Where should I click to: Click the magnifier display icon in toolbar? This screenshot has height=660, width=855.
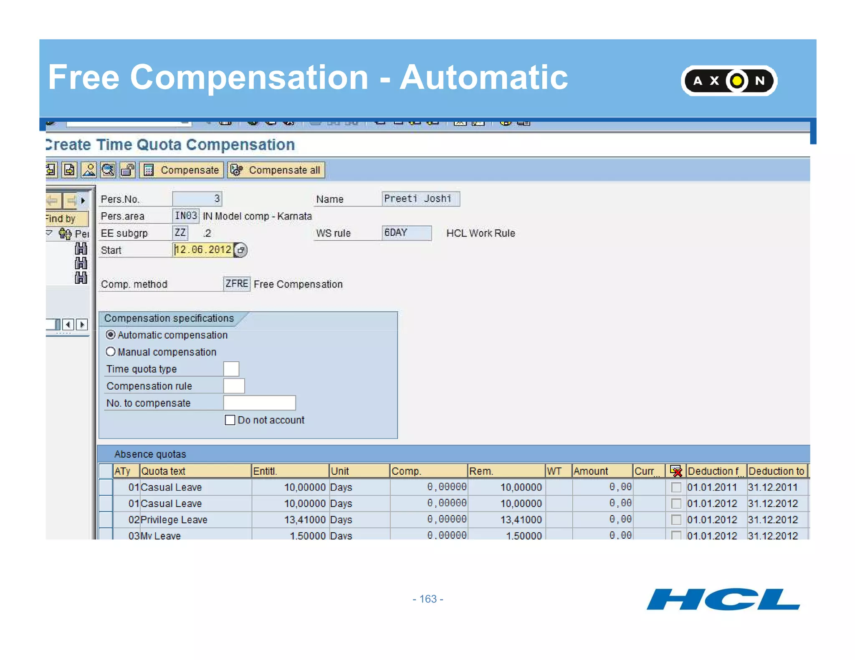(x=108, y=170)
